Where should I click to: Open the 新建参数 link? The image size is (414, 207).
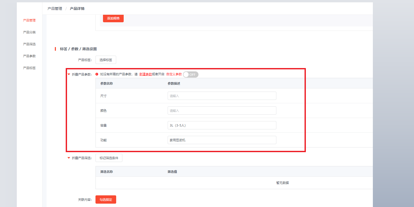click(146, 74)
